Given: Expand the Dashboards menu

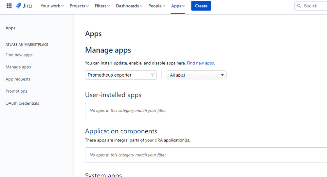Looking at the screenshot, I should (x=129, y=6).
